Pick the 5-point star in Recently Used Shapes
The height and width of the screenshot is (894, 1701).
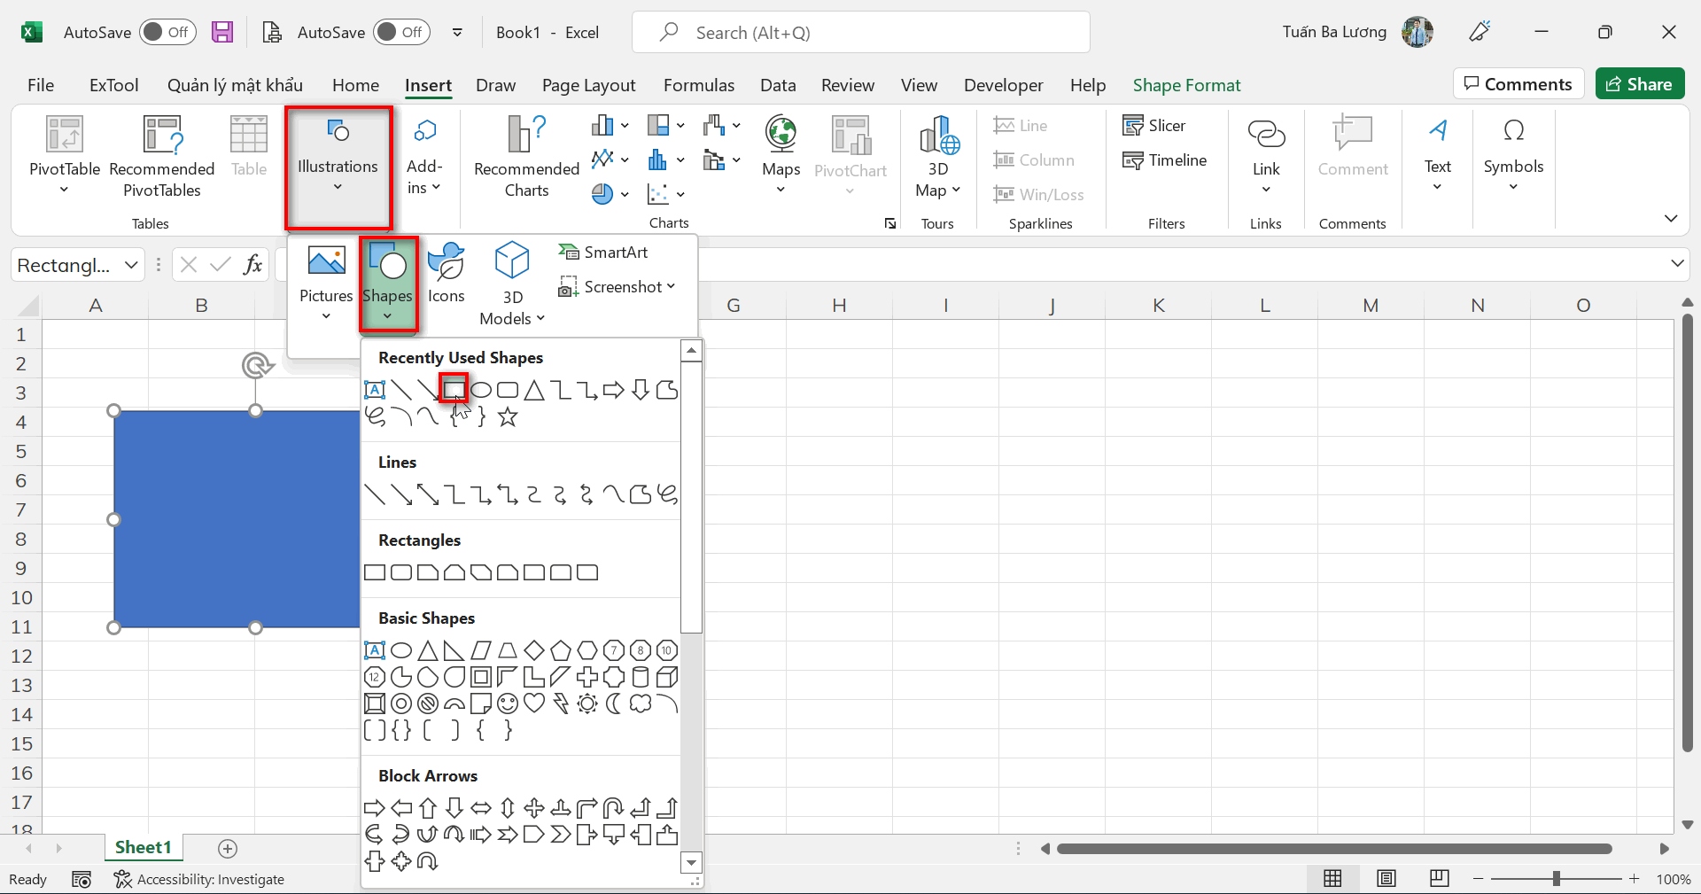(508, 416)
